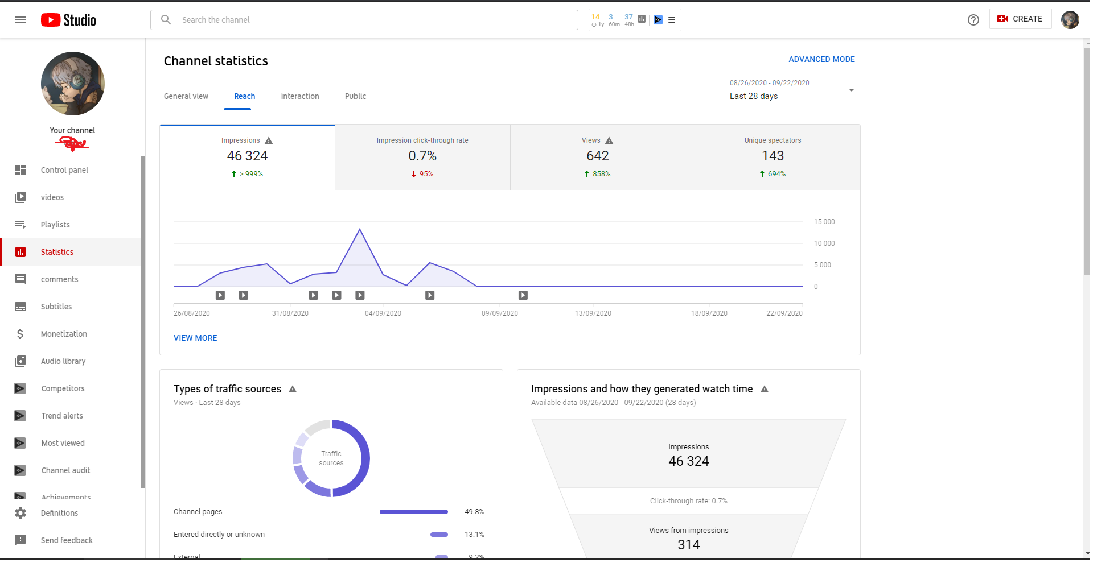Click the VIEW MORE link

click(x=195, y=338)
